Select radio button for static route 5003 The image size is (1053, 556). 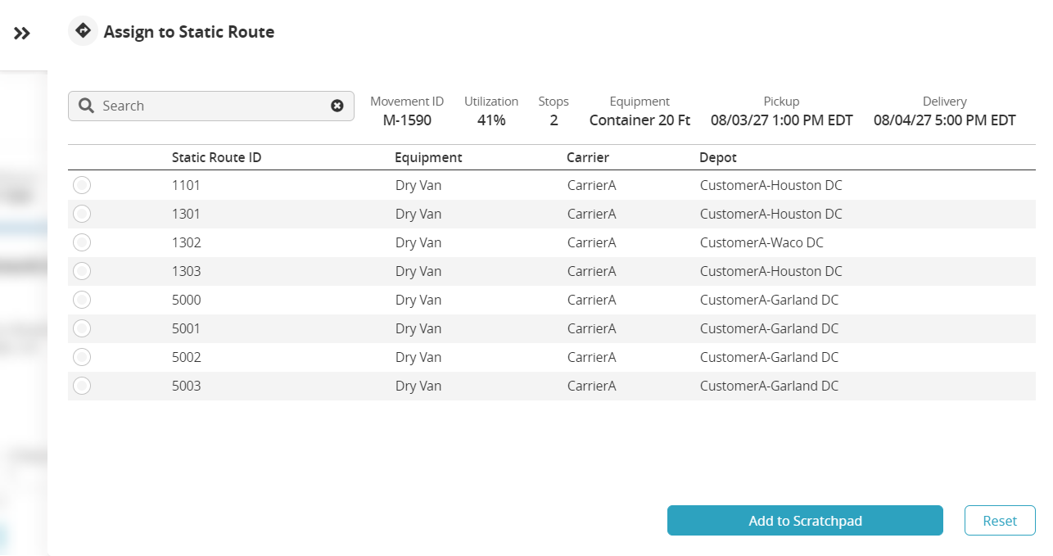tap(82, 386)
